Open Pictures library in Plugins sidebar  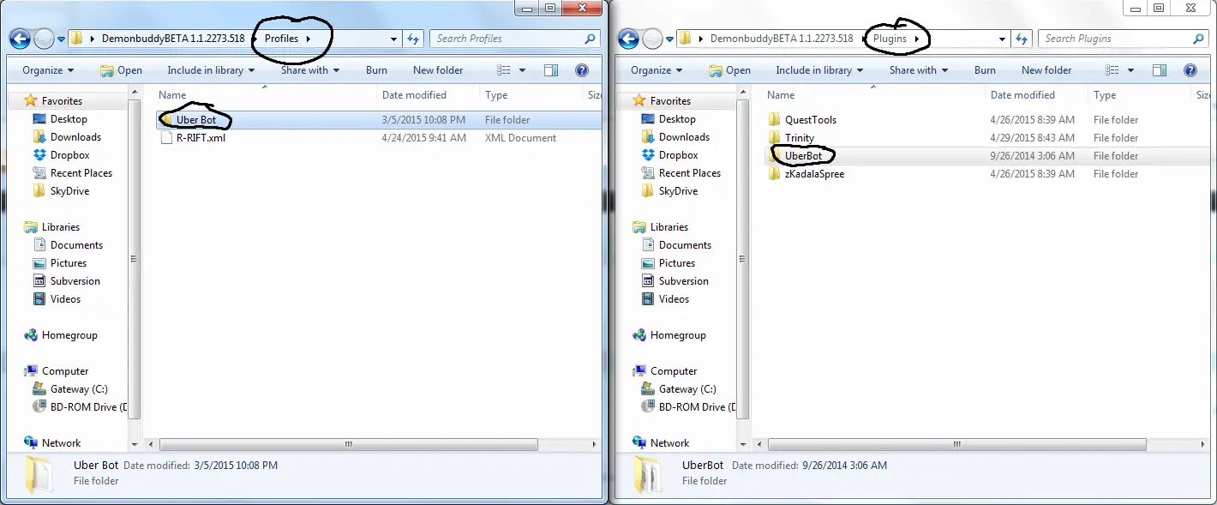pos(677,263)
